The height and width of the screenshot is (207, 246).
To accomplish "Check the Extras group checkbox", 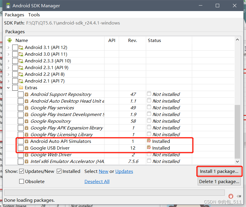I will click(15, 88).
